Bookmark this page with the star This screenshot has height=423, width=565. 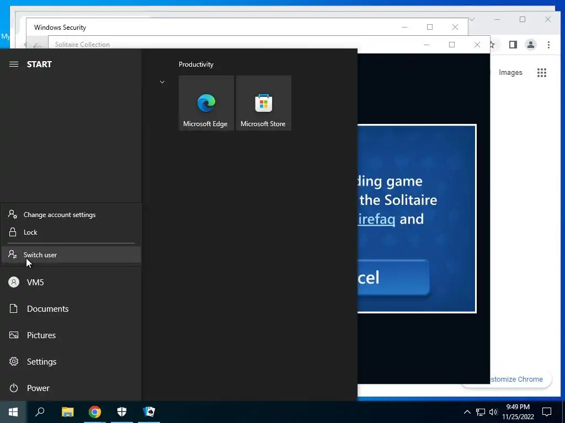click(492, 45)
